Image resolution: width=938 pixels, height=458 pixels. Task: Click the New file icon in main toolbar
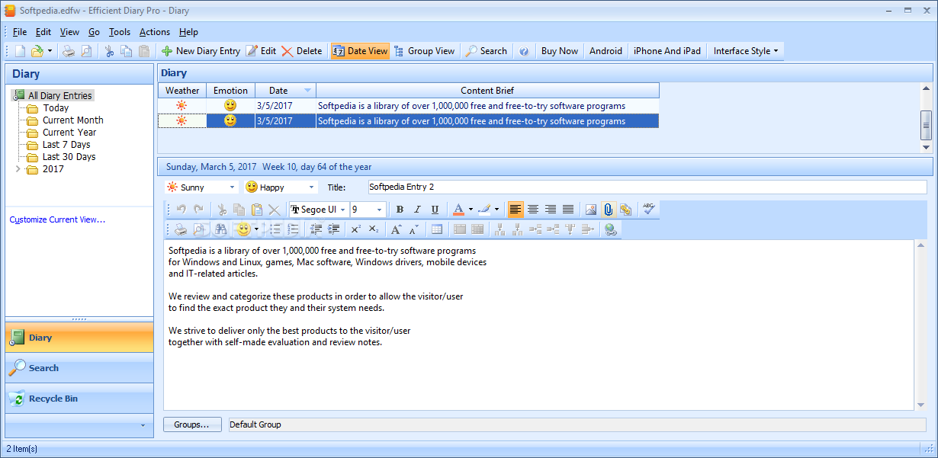pos(21,51)
